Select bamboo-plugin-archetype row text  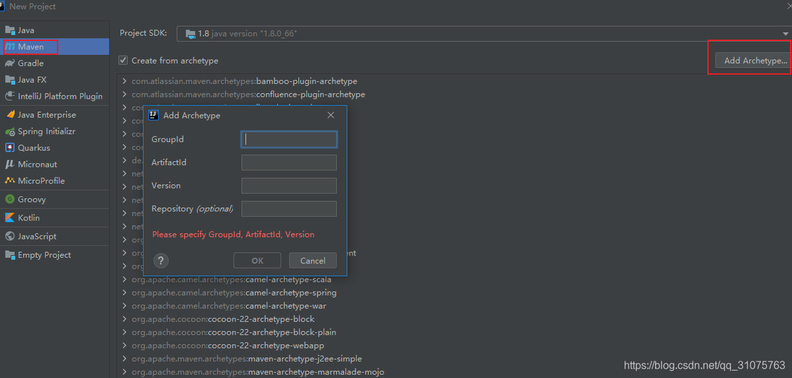point(244,81)
